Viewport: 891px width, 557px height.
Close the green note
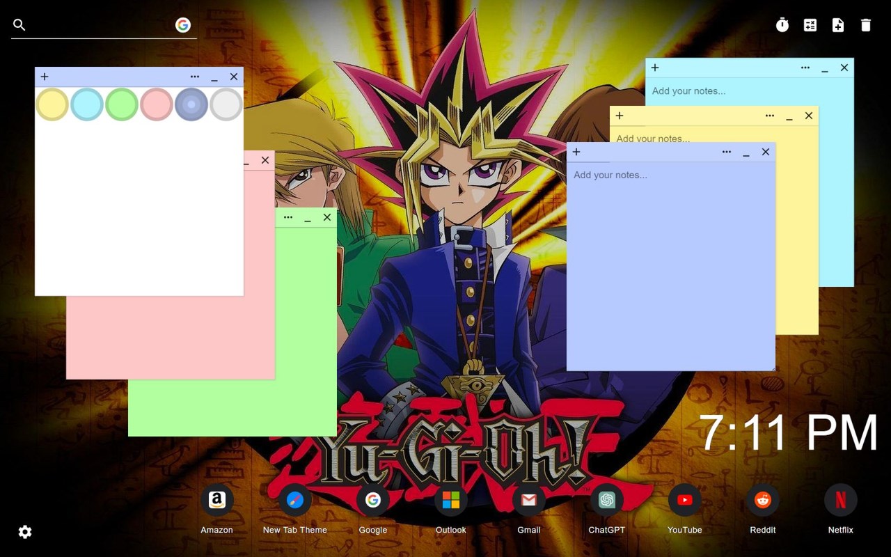pos(327,217)
